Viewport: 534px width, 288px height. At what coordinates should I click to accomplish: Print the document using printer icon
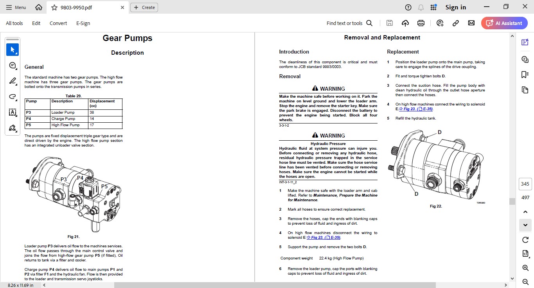pos(421,23)
